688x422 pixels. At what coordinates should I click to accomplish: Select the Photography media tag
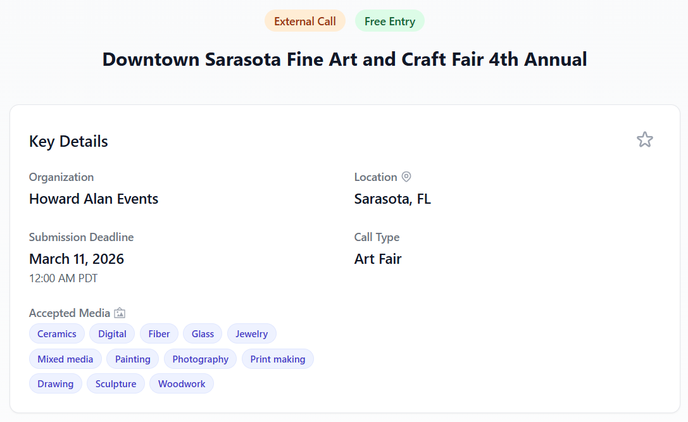[x=200, y=358]
